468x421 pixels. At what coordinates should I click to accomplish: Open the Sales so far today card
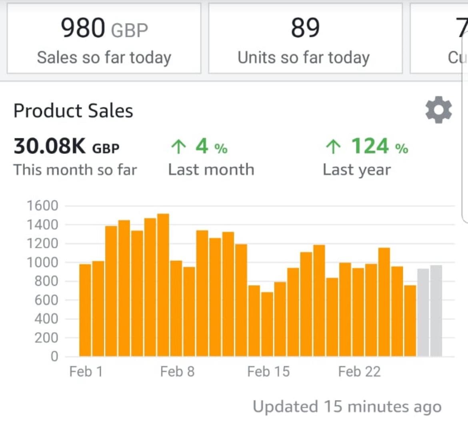point(104,39)
